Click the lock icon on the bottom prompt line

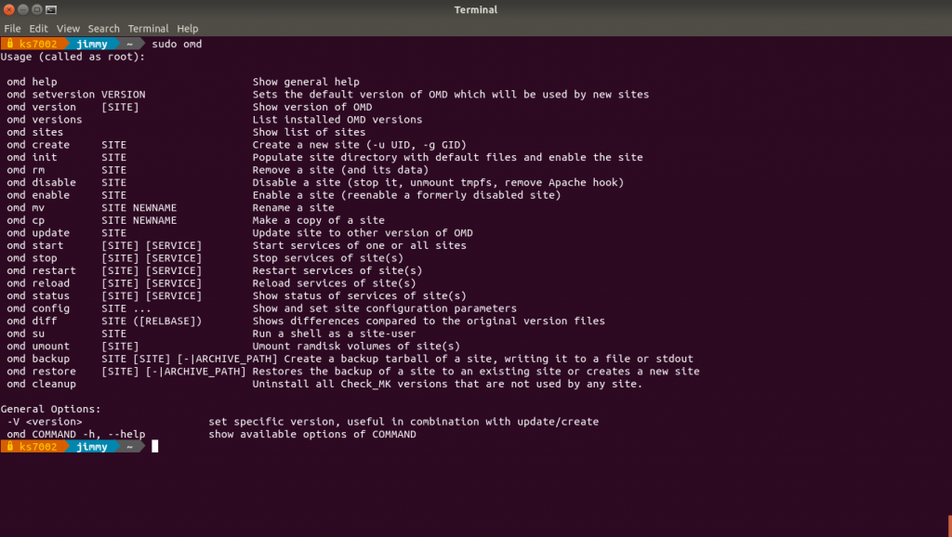click(x=9, y=447)
